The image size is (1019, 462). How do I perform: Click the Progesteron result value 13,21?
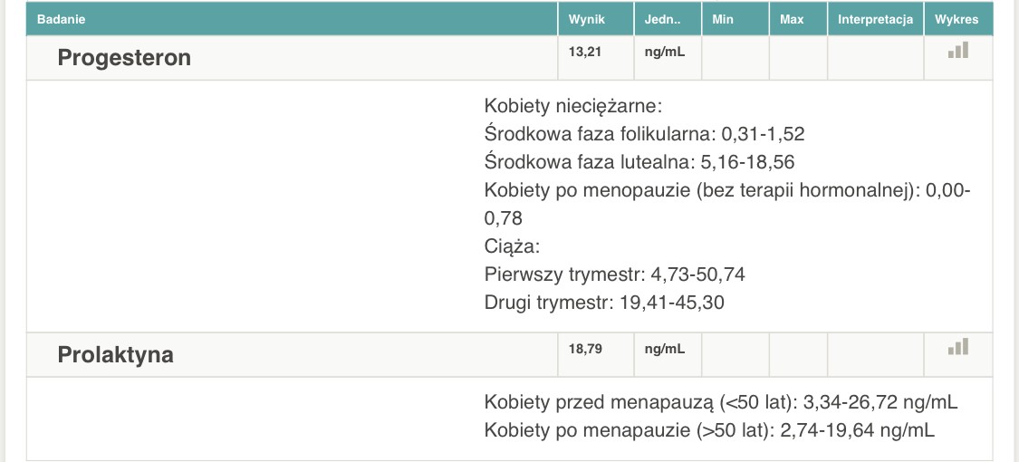[584, 52]
